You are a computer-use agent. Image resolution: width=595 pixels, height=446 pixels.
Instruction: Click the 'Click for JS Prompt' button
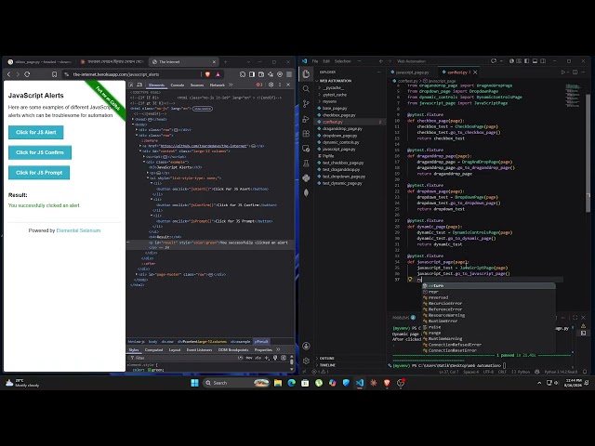[39, 173]
